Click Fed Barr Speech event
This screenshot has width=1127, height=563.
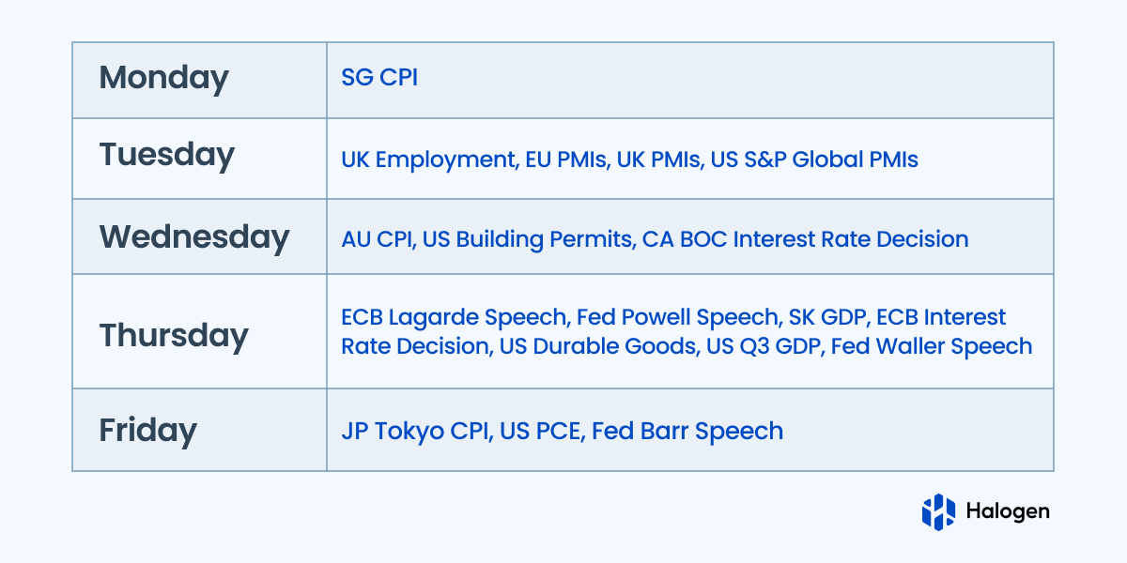coord(687,432)
